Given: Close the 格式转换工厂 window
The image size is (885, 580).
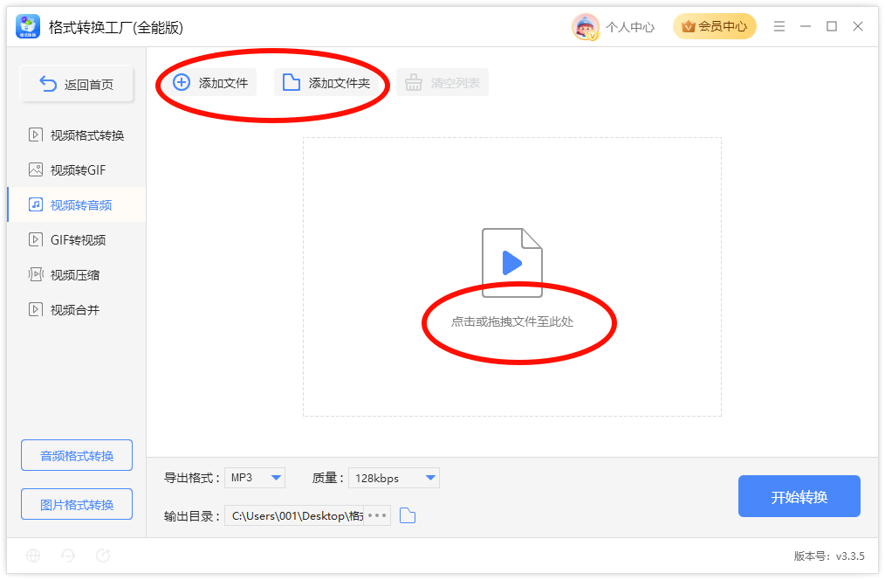Looking at the screenshot, I should pos(858,26).
